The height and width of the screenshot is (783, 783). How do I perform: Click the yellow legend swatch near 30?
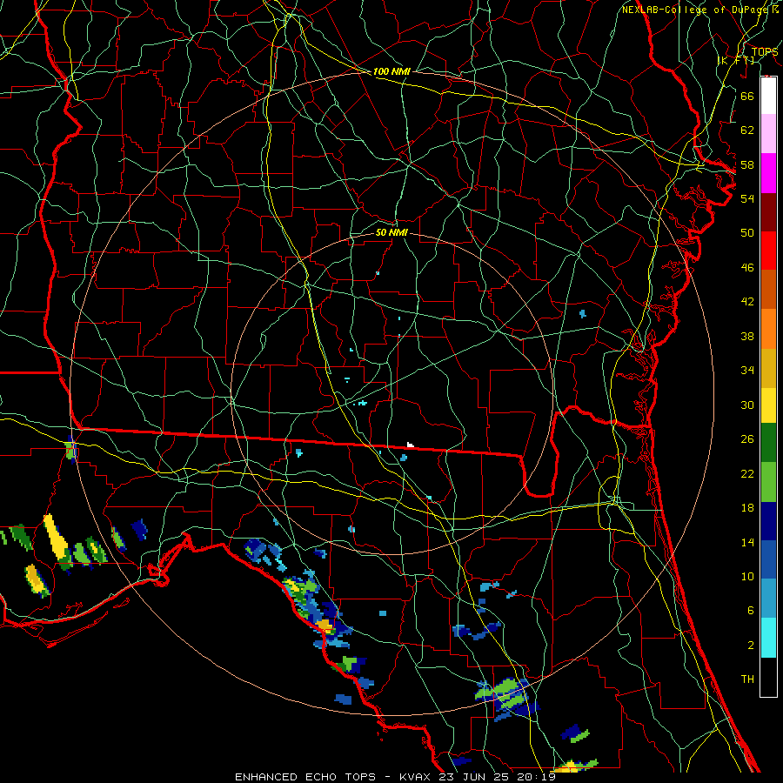pyautogui.click(x=768, y=405)
